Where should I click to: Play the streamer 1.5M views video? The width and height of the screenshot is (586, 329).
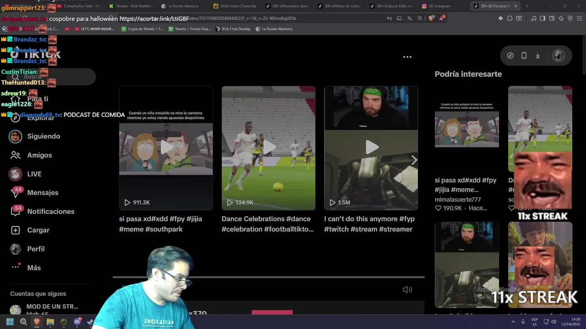(371, 148)
